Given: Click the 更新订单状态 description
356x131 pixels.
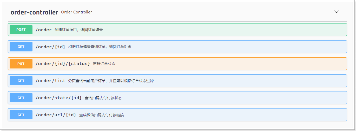Looking at the screenshot, I should pyautogui.click(x=104, y=64).
